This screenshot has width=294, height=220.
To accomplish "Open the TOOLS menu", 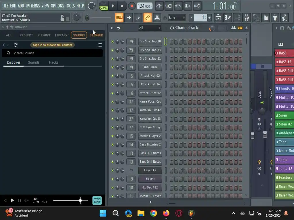I will pyautogui.click(x=70, y=6).
